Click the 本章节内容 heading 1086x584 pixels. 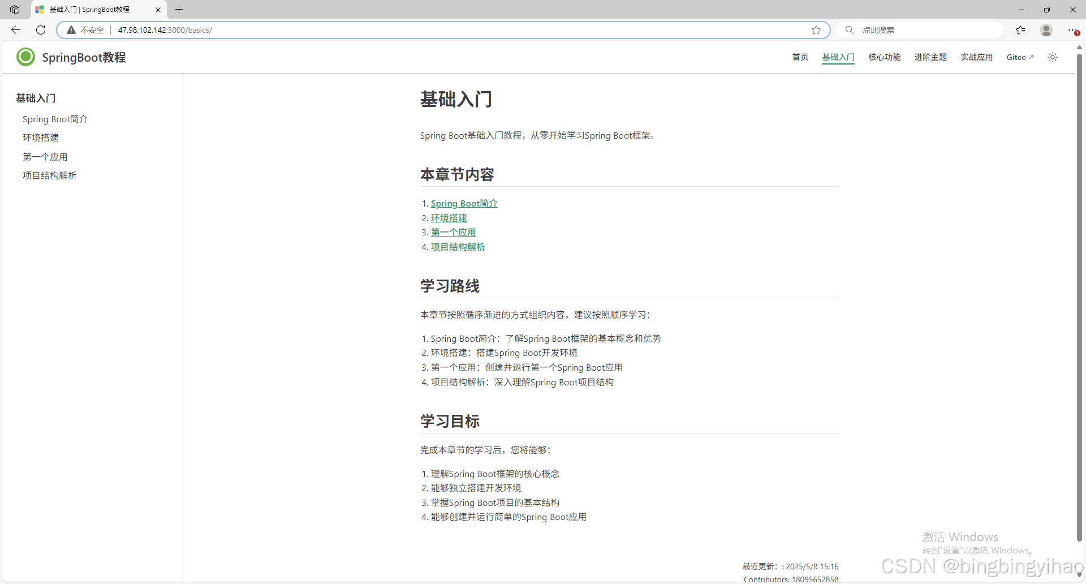(x=457, y=174)
